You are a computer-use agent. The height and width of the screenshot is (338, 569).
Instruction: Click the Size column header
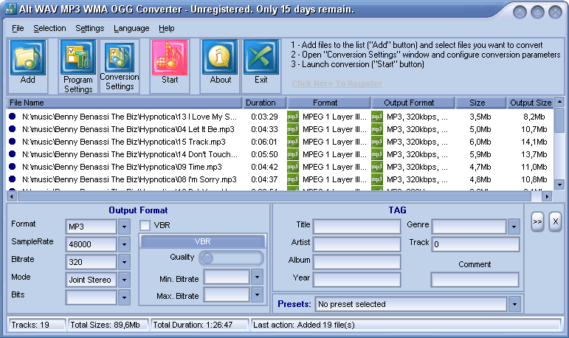pos(481,103)
